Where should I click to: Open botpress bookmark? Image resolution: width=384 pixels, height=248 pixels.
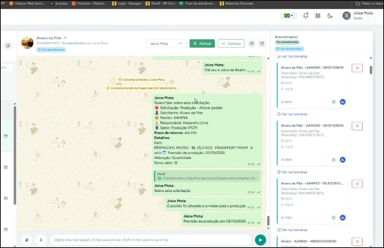[x=59, y=4]
